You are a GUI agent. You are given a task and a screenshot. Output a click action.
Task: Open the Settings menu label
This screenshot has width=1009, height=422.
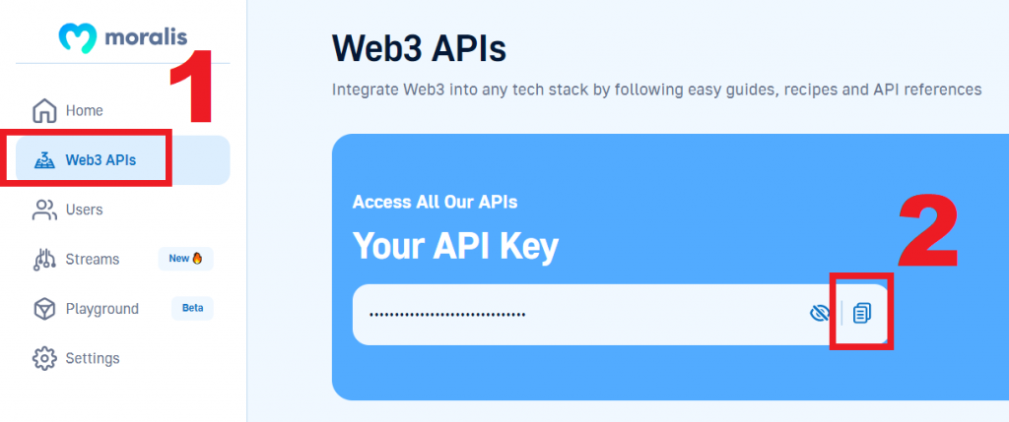coord(93,358)
